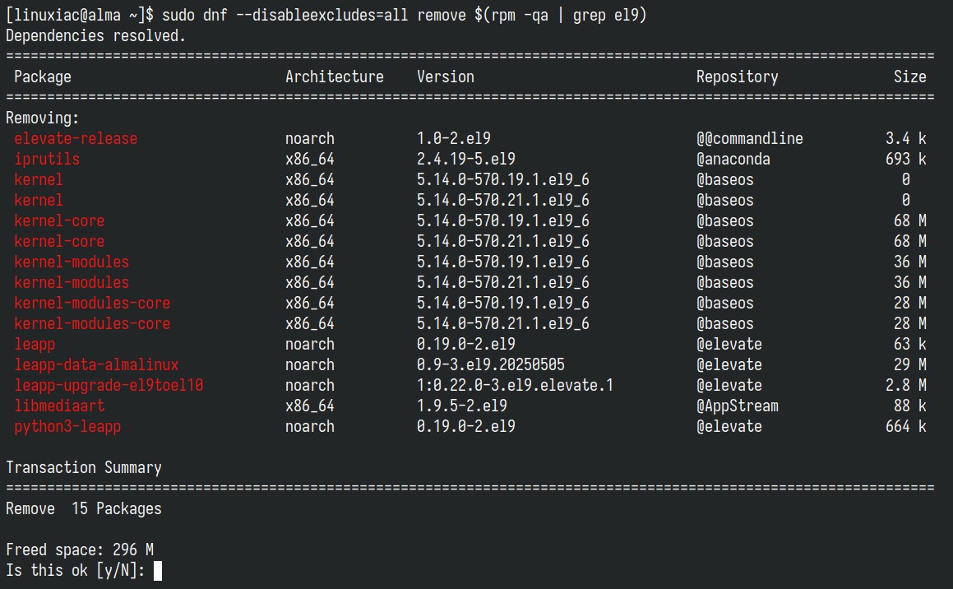953x589 pixels.
Task: Click the Size column header
Action: click(910, 77)
